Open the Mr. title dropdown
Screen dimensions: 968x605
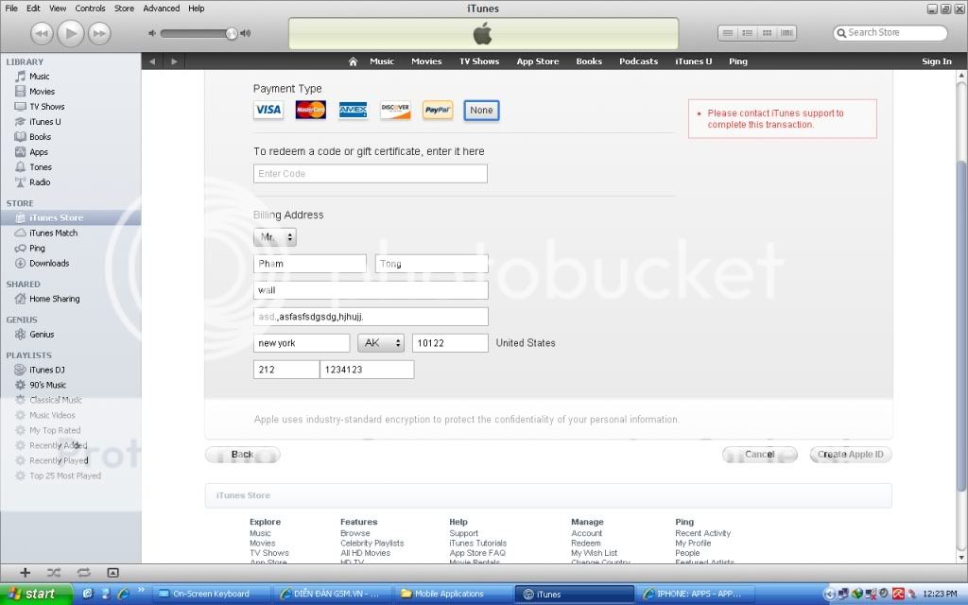click(275, 237)
